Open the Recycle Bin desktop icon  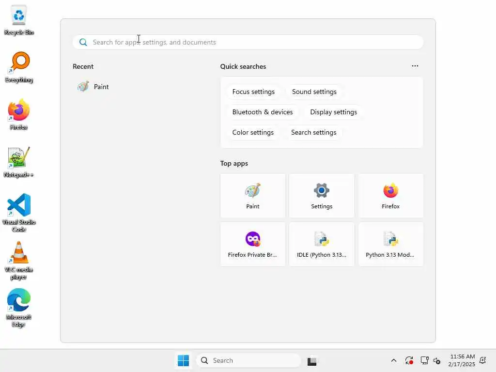click(x=19, y=20)
